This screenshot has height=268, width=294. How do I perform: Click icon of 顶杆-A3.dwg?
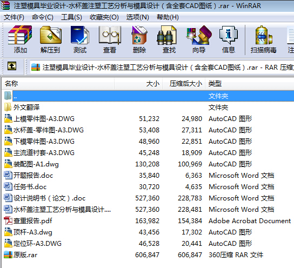[8, 232]
